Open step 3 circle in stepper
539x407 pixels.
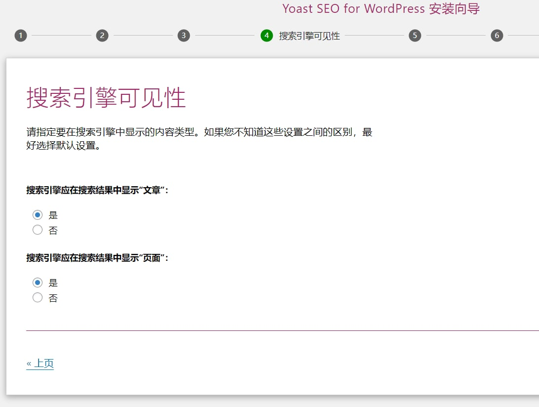point(184,36)
